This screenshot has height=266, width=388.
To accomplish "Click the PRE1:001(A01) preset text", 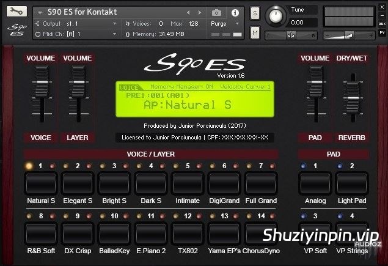I will [x=158, y=95].
